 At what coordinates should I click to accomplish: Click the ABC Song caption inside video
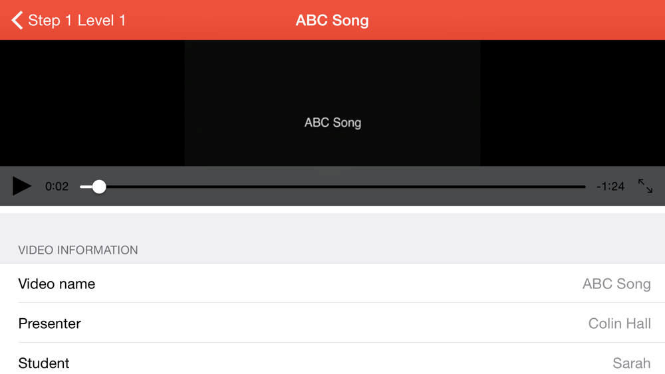pyautogui.click(x=332, y=122)
